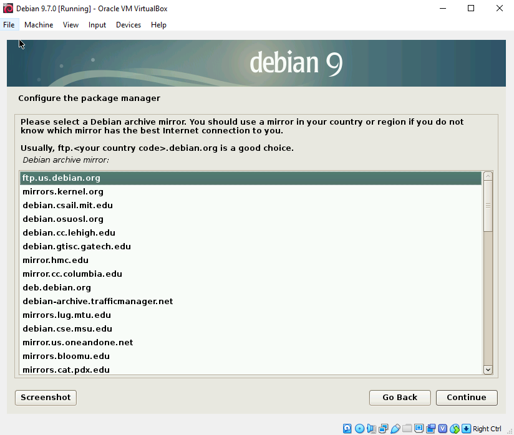The width and height of the screenshot is (514, 435).
Task: Click the USB devices status icon
Action: (395, 428)
